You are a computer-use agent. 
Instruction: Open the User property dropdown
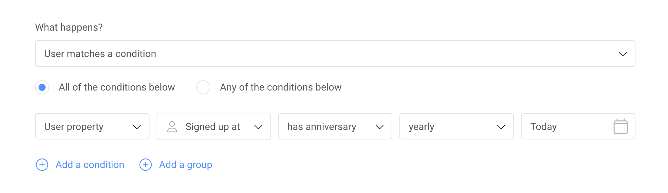(x=92, y=126)
